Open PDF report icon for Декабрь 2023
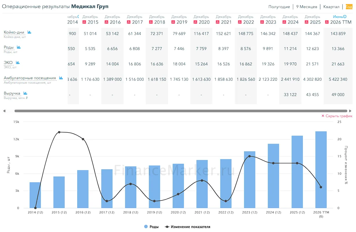Viewport: 356px width, 232px height. click(x=262, y=22)
